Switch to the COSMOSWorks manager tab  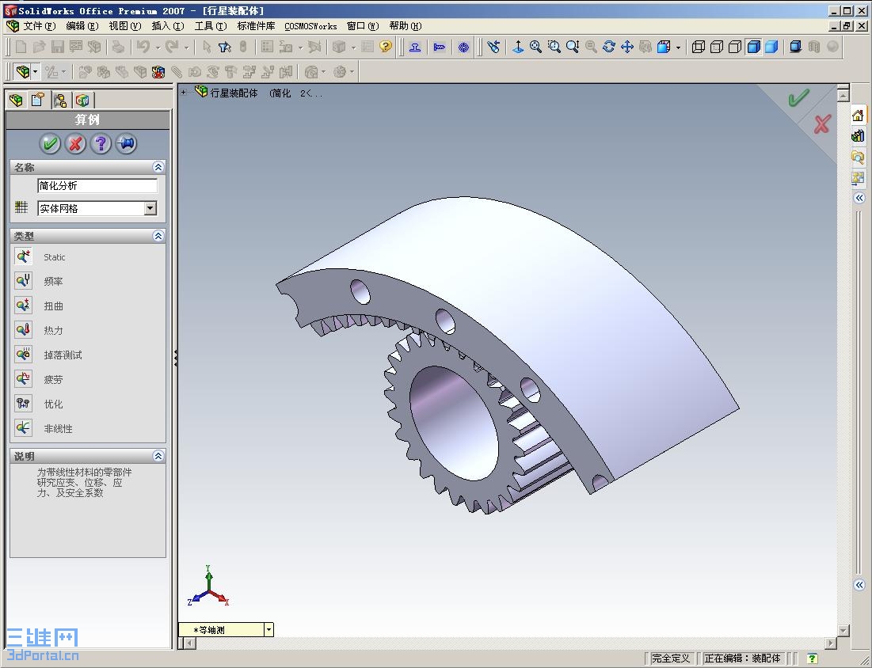tap(82, 100)
